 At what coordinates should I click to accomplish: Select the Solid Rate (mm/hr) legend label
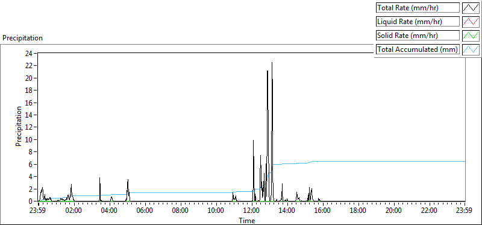[x=418, y=36]
